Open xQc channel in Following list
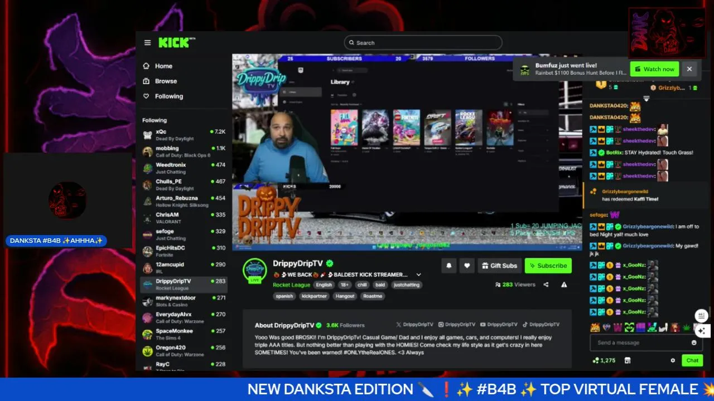 184,135
